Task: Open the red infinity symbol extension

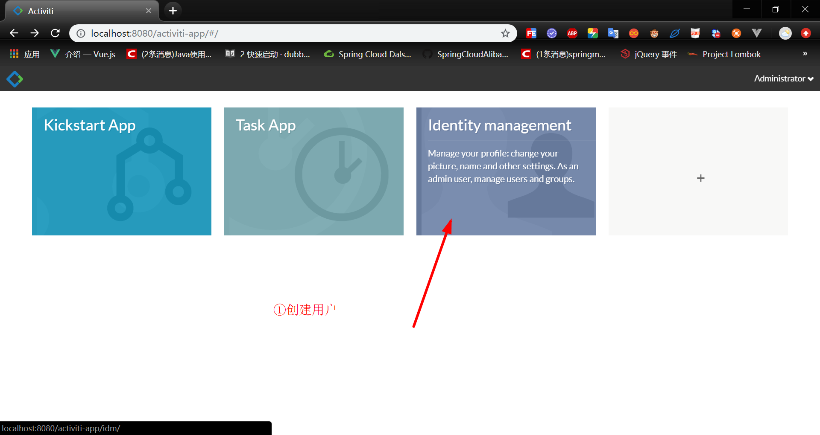Action: [634, 33]
